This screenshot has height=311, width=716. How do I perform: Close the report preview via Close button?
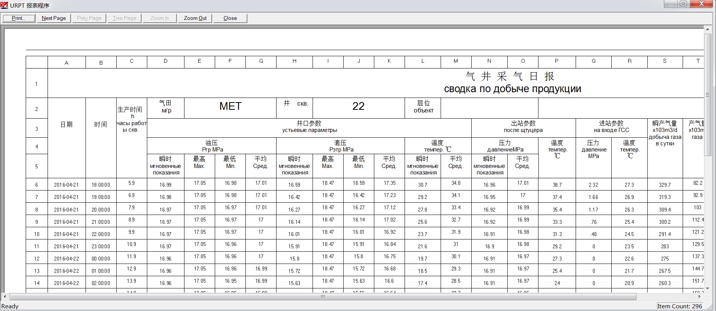point(230,18)
